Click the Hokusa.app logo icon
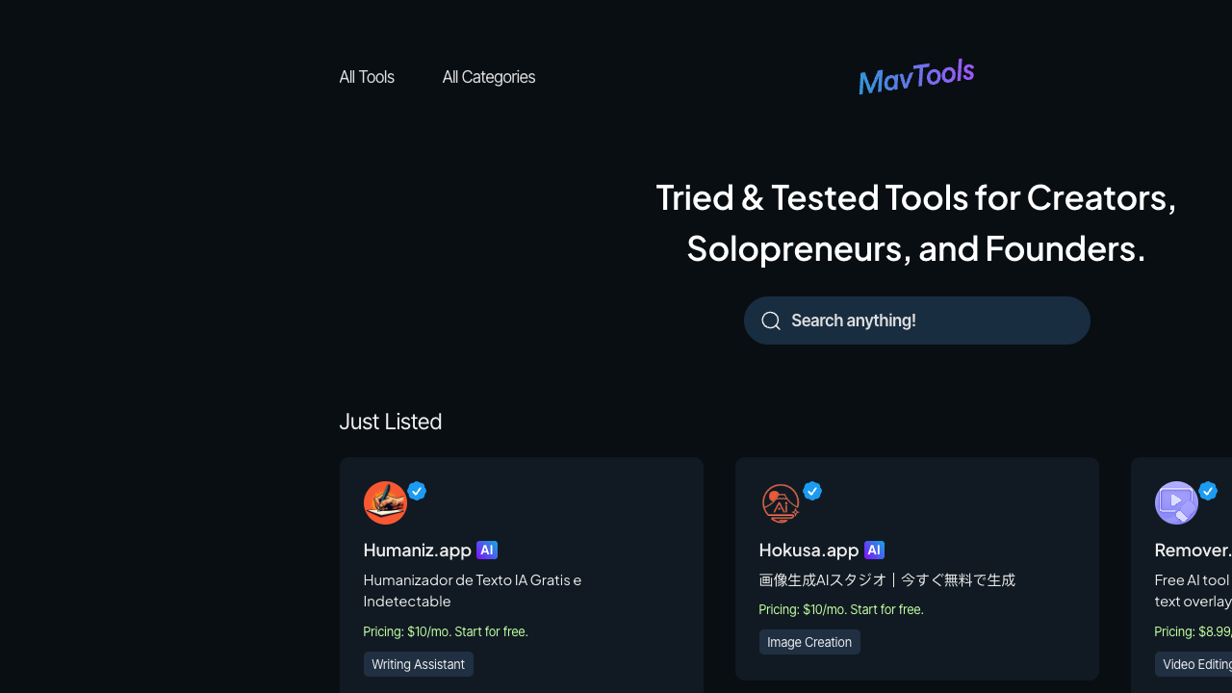The height and width of the screenshot is (693, 1232). pos(781,502)
